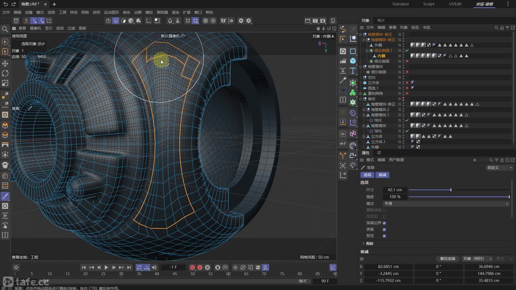Select Rectangle spline icon in palette
516x290 pixels.
click(353, 51)
